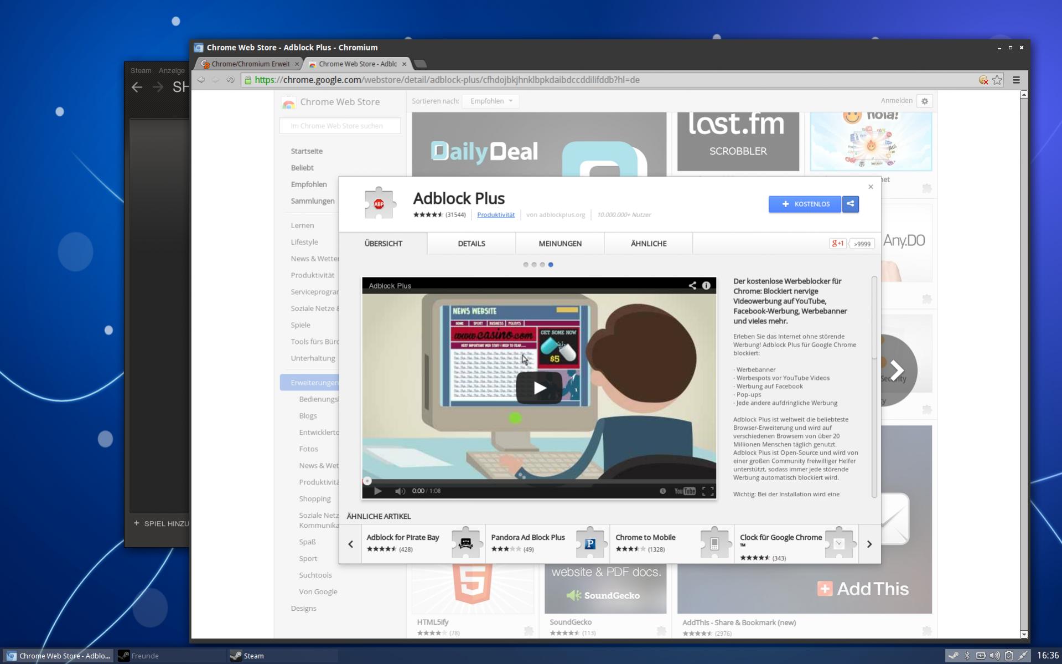Click the share icon button next to KOSTENLOS
Screen dimensions: 1062x664
[850, 204]
